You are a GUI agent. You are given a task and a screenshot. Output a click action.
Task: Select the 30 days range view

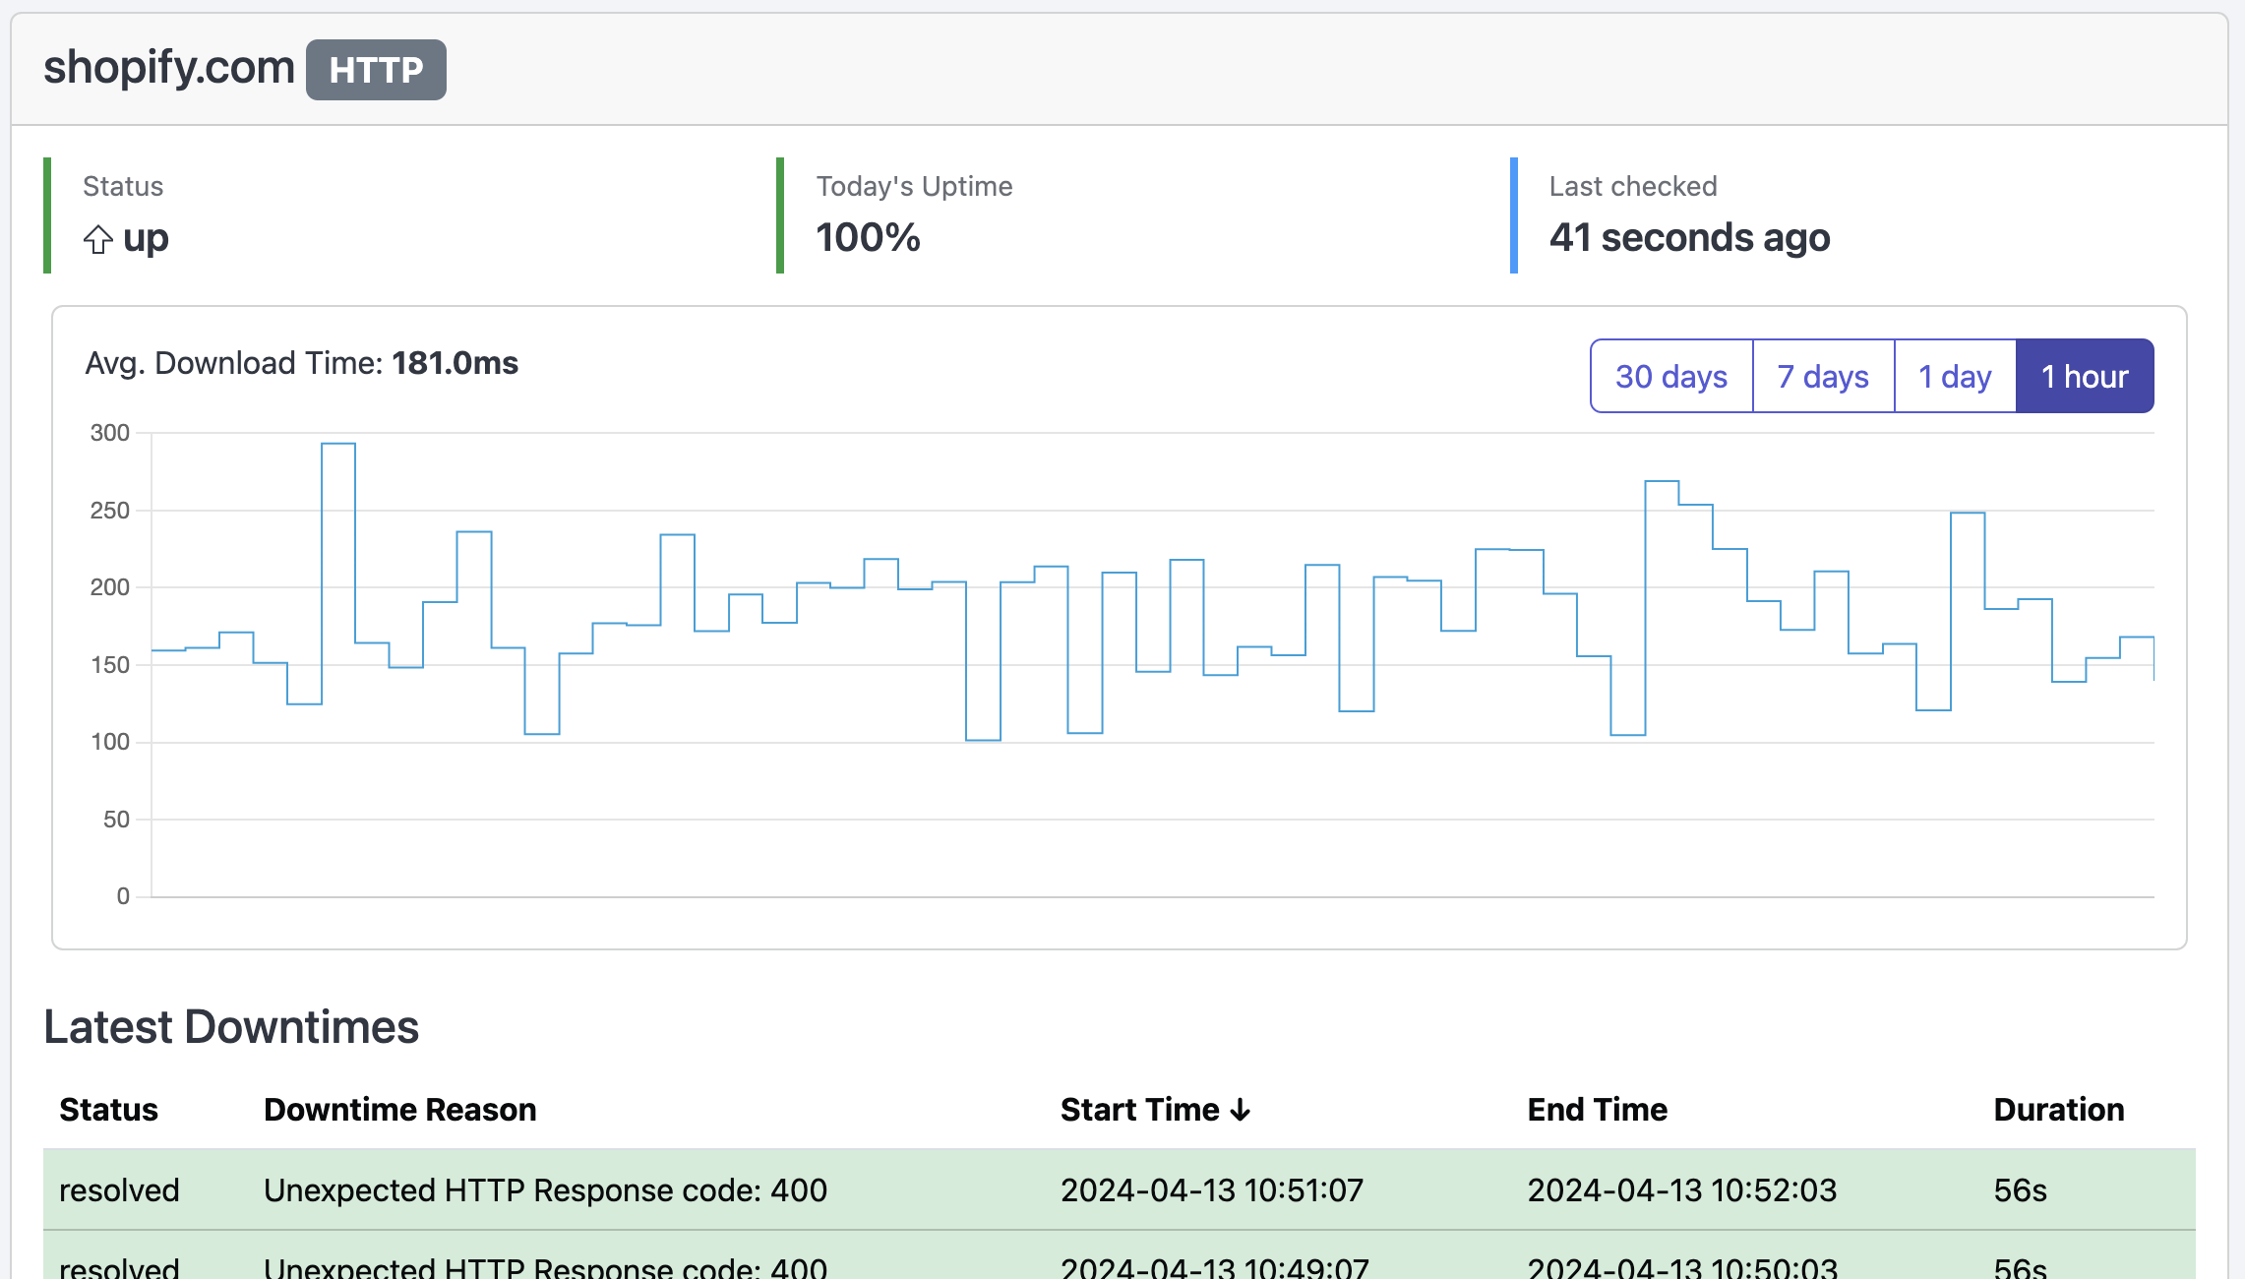[x=1669, y=375]
